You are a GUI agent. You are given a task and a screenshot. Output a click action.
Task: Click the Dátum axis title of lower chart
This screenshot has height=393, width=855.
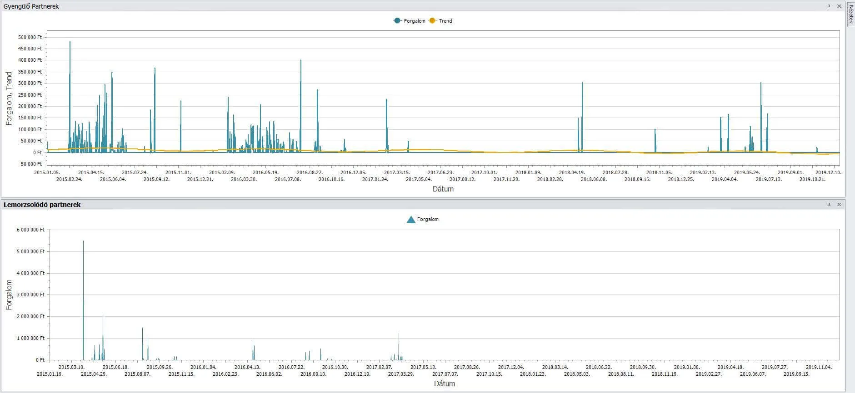pos(444,384)
